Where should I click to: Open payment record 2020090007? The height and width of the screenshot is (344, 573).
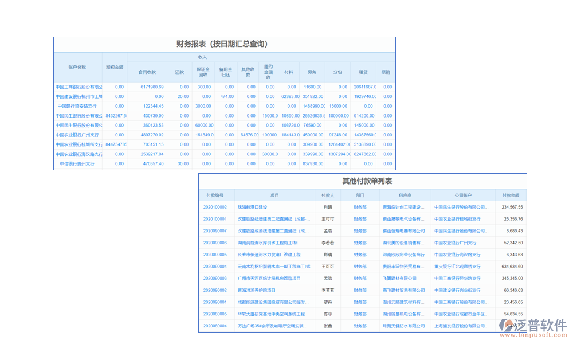pyautogui.click(x=215, y=231)
